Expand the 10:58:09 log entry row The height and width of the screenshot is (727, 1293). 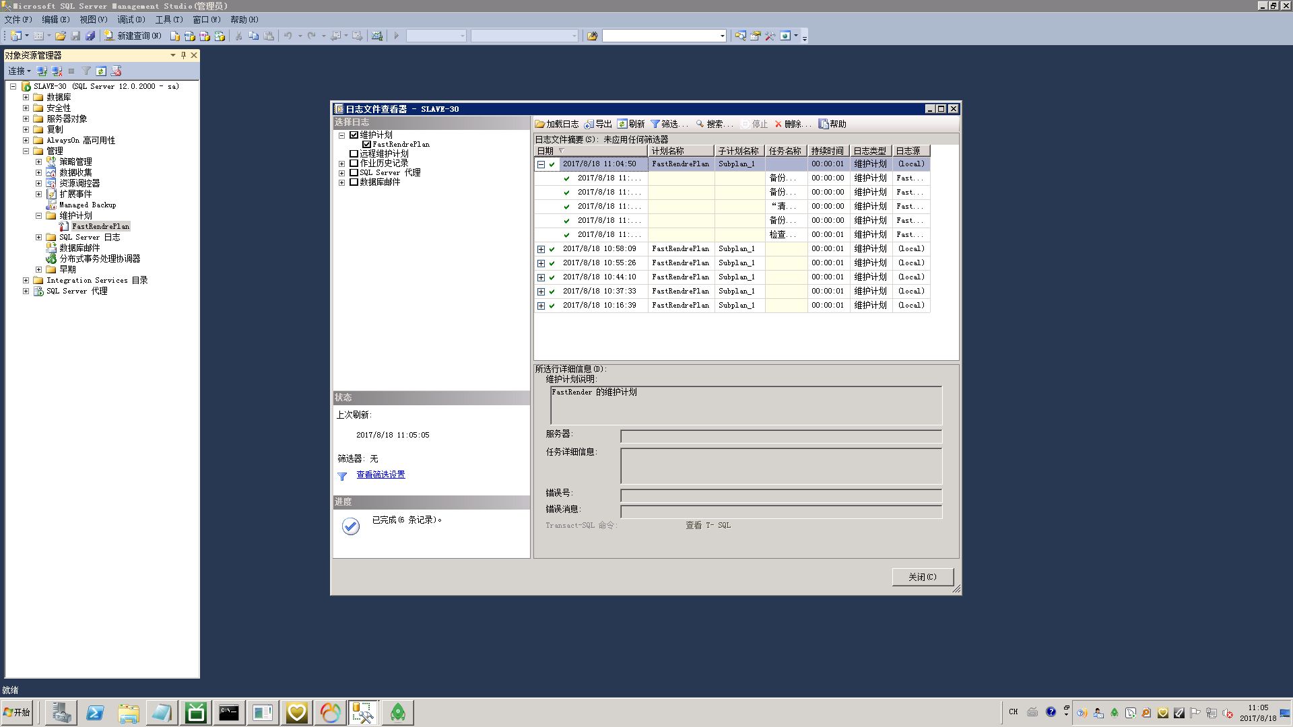541,249
